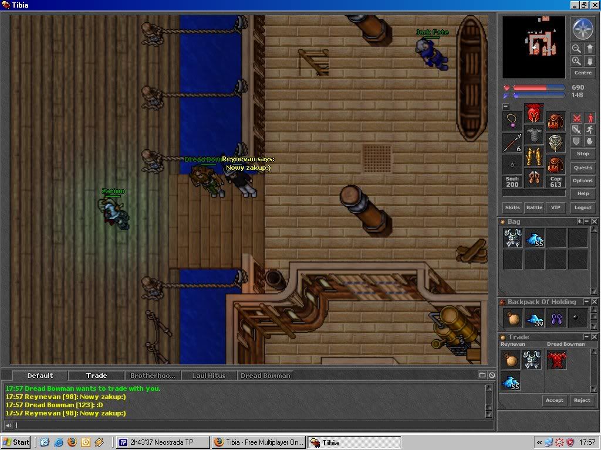Collapse the inventory panel with the minus button
The image size is (601, 450).
[506, 107]
